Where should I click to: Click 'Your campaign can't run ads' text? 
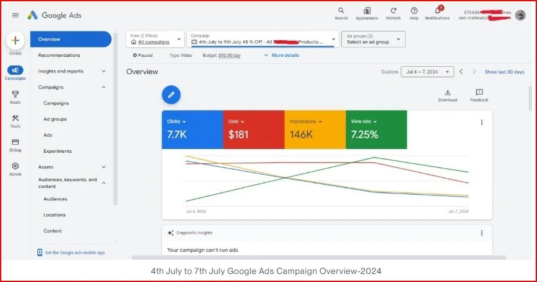[x=203, y=250]
